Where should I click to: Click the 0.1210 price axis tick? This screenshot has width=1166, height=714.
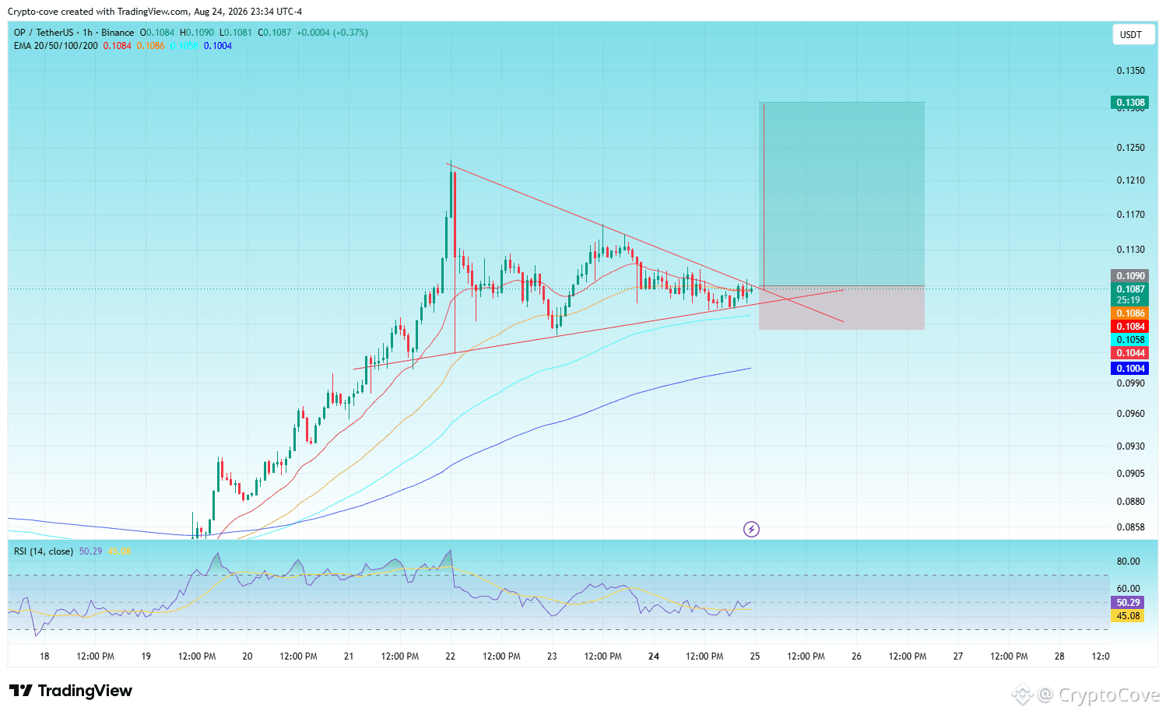(x=1131, y=180)
